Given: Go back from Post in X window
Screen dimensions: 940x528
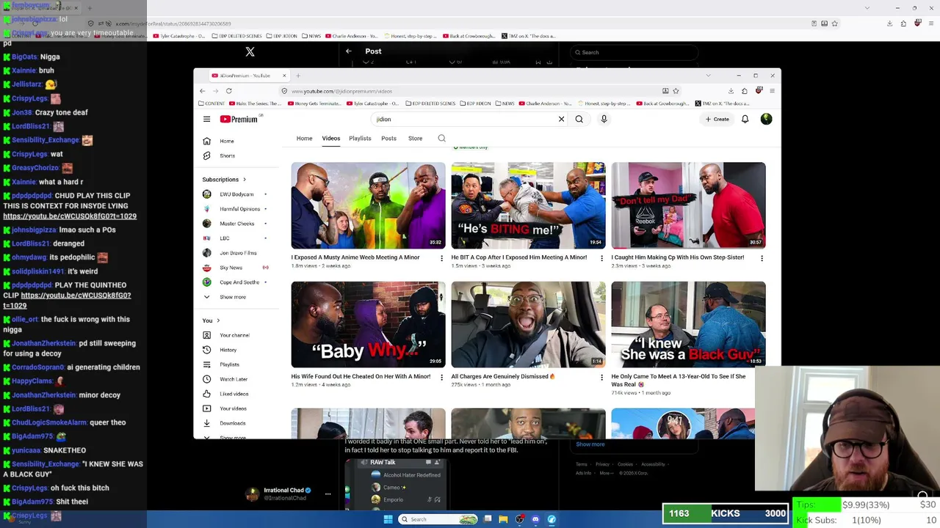Looking at the screenshot, I should 349,51.
